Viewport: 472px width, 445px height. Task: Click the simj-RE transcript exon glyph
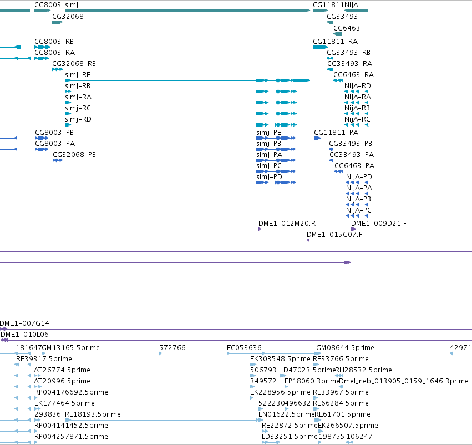(187, 80)
